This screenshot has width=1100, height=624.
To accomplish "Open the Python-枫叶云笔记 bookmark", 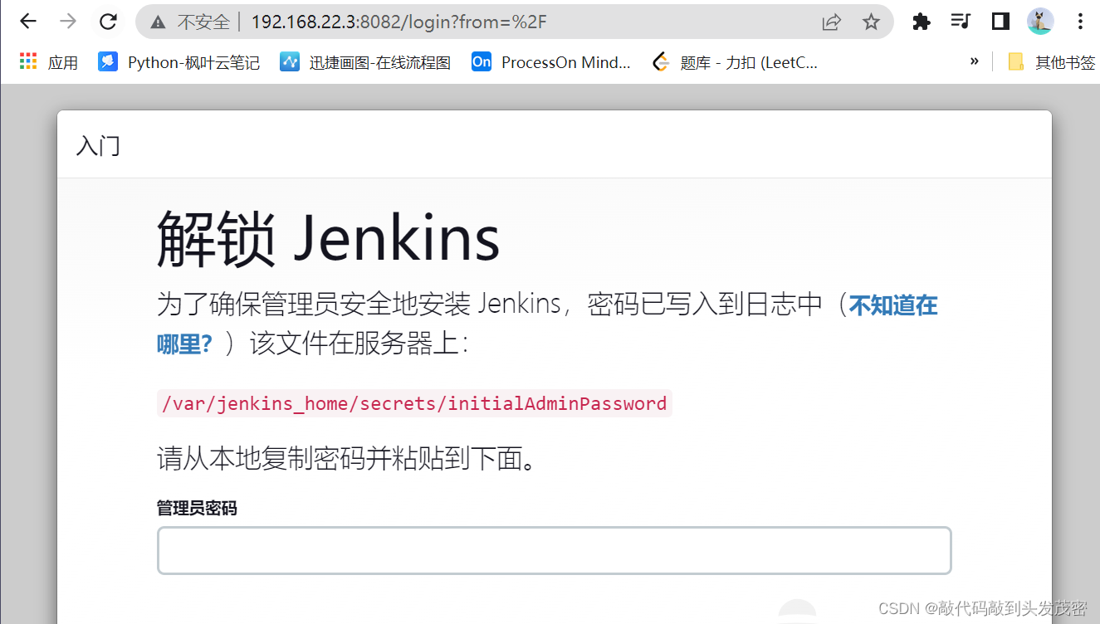I will pyautogui.click(x=179, y=62).
